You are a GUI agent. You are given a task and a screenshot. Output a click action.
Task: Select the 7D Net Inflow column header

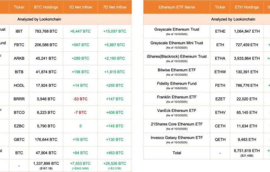[x=115, y=7]
